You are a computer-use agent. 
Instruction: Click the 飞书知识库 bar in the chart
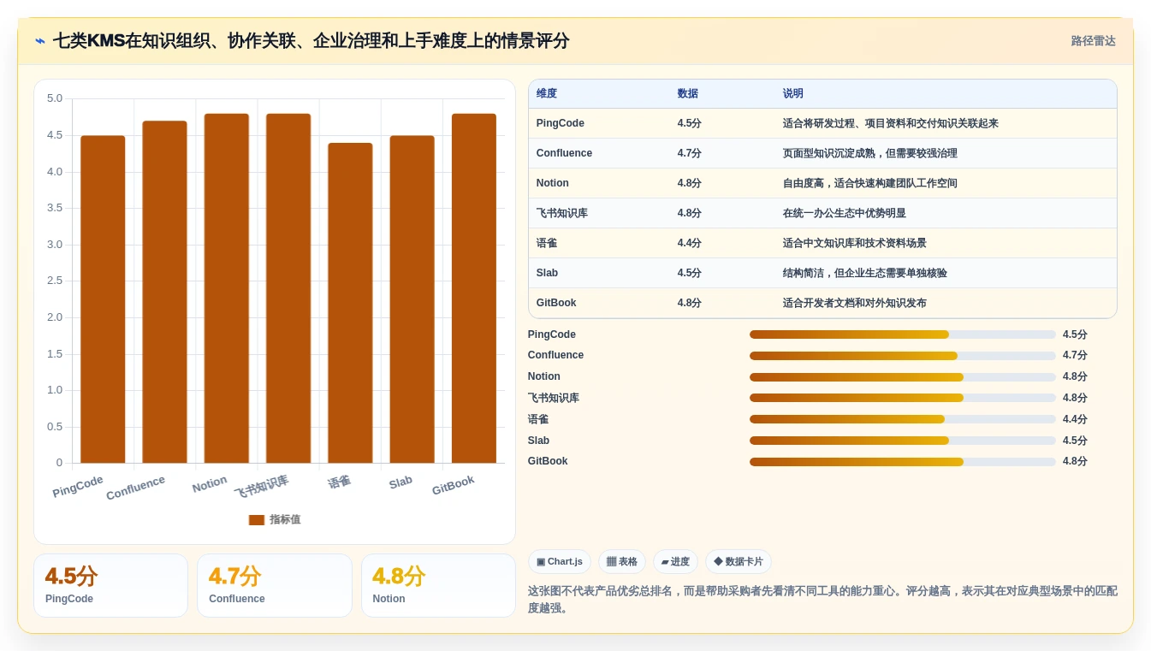point(288,288)
